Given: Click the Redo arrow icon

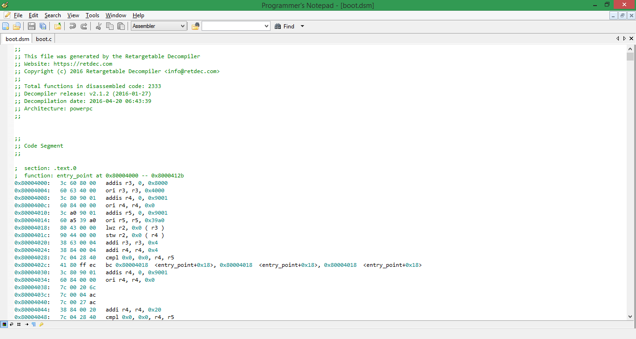Looking at the screenshot, I should coord(84,27).
